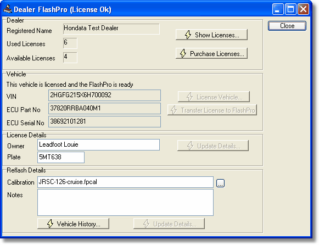Click the Dealer FlashPro title bar application icon

(x=8, y=9)
